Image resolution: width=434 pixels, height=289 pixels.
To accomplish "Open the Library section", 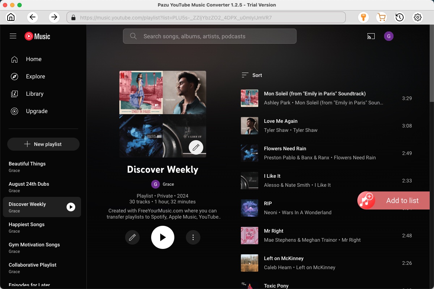I will click(x=34, y=94).
